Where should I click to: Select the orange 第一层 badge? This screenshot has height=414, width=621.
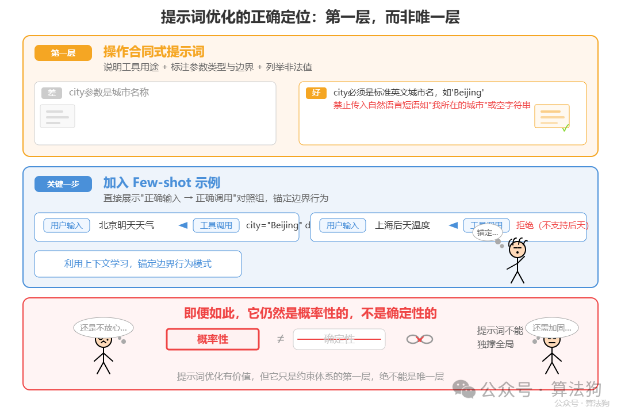tap(63, 52)
